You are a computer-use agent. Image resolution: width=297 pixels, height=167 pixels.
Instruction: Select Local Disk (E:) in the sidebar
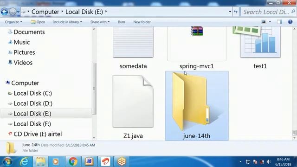point(32,114)
